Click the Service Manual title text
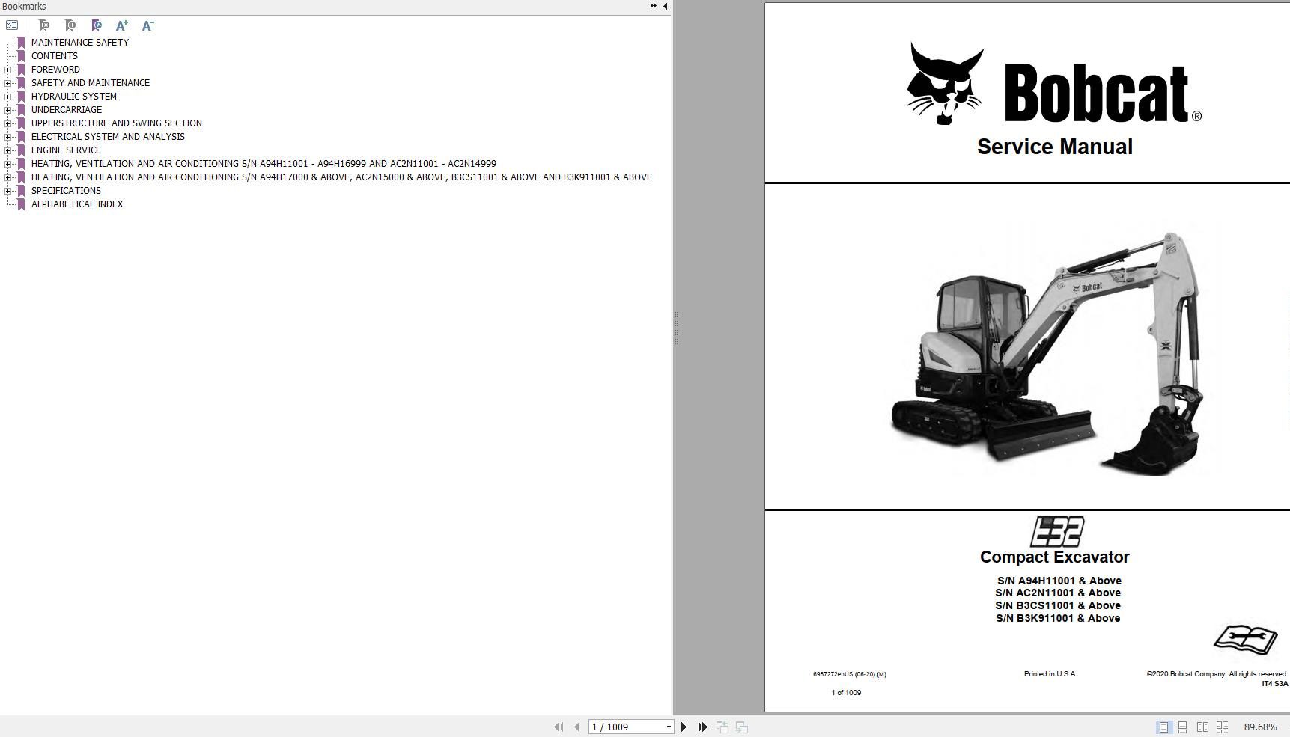Image resolution: width=1290 pixels, height=737 pixels. click(1054, 147)
